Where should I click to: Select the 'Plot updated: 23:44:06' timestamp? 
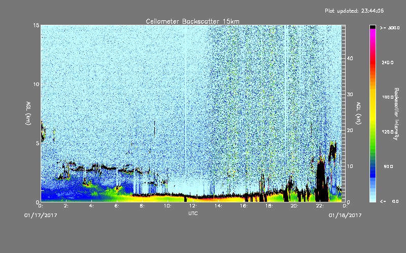pyautogui.click(x=354, y=11)
